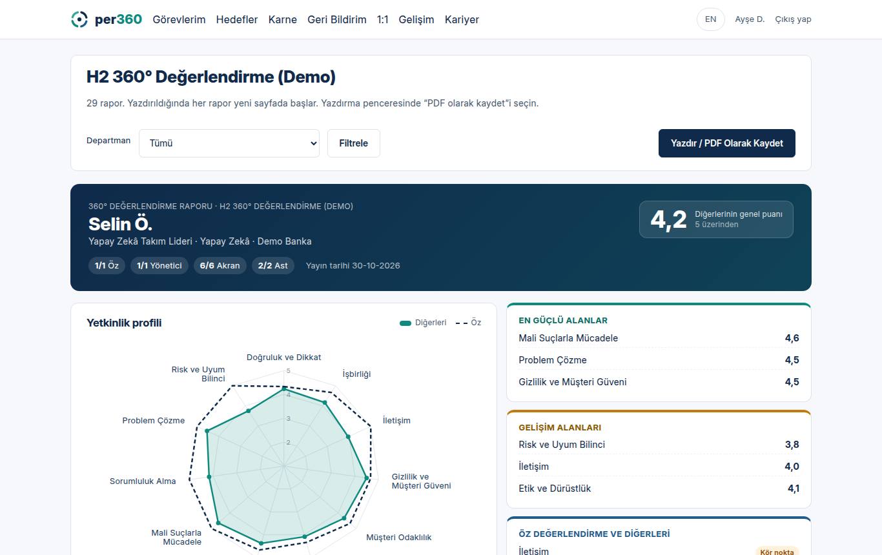Image resolution: width=882 pixels, height=555 pixels.
Task: Click the İşbirliği chart label
Action: pyautogui.click(x=356, y=374)
